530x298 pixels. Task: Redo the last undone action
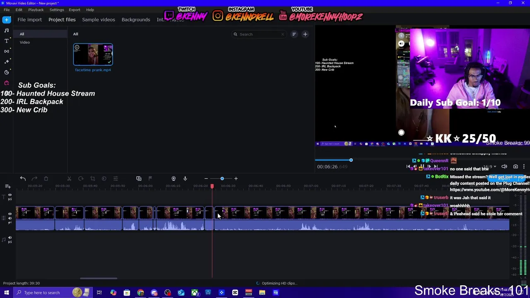point(34,178)
